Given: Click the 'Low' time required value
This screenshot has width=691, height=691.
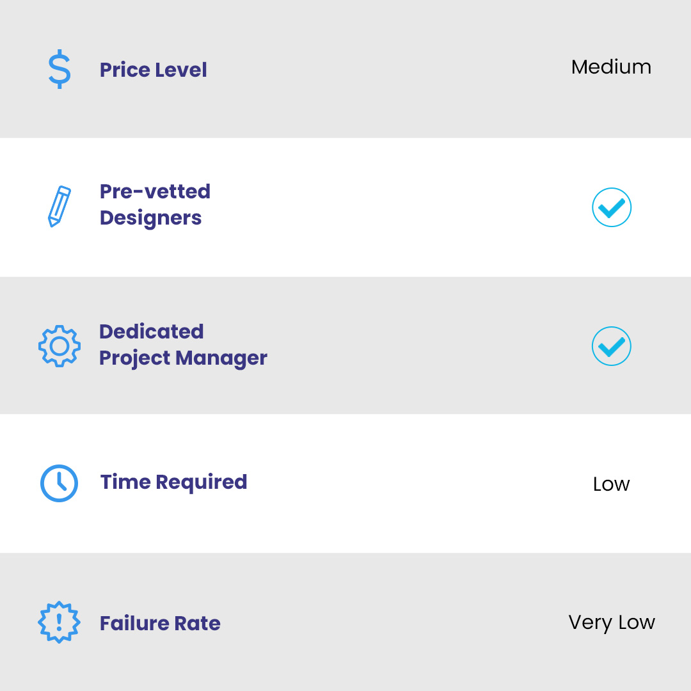Looking at the screenshot, I should coord(611,484).
